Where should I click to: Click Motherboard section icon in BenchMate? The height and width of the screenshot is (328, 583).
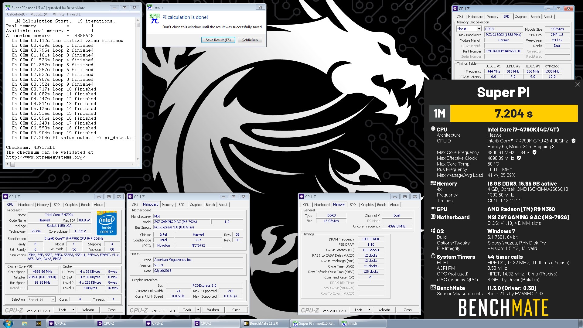point(433,217)
